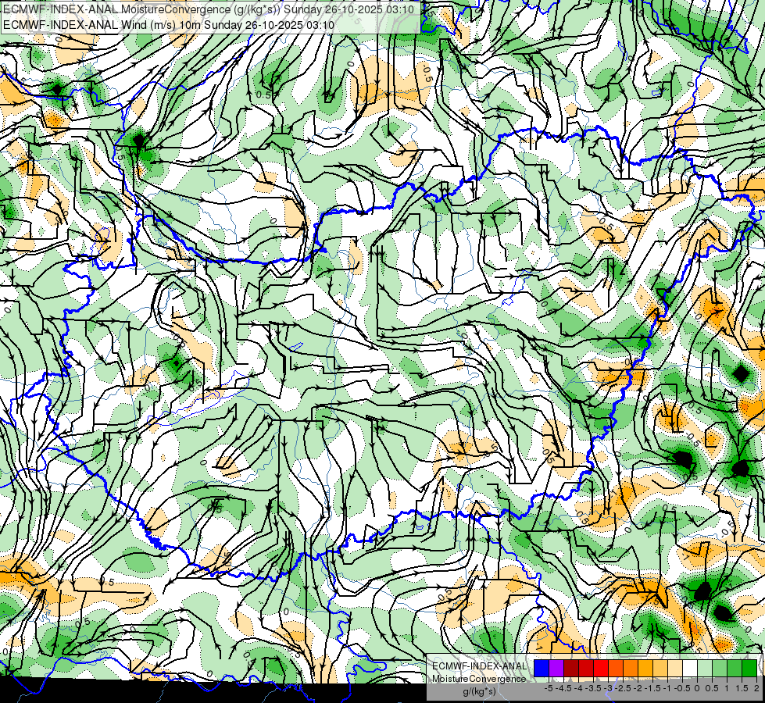
Task: Click the light orange swatch above -1.5
Action: tap(660, 668)
